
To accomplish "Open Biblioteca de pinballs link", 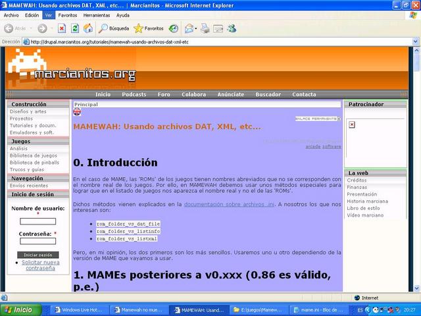I will pyautogui.click(x=34, y=163).
